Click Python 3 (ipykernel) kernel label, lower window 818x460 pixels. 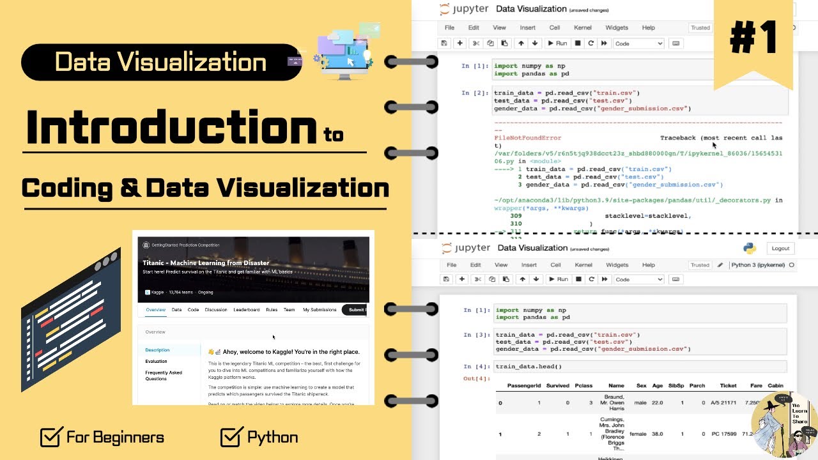click(x=759, y=264)
